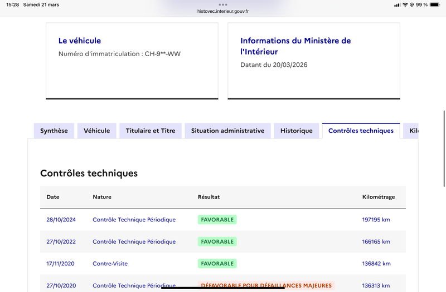The height and width of the screenshot is (292, 446).
Task: Click the Défavorable pour défaillances majeures badge
Action: [x=265, y=285]
